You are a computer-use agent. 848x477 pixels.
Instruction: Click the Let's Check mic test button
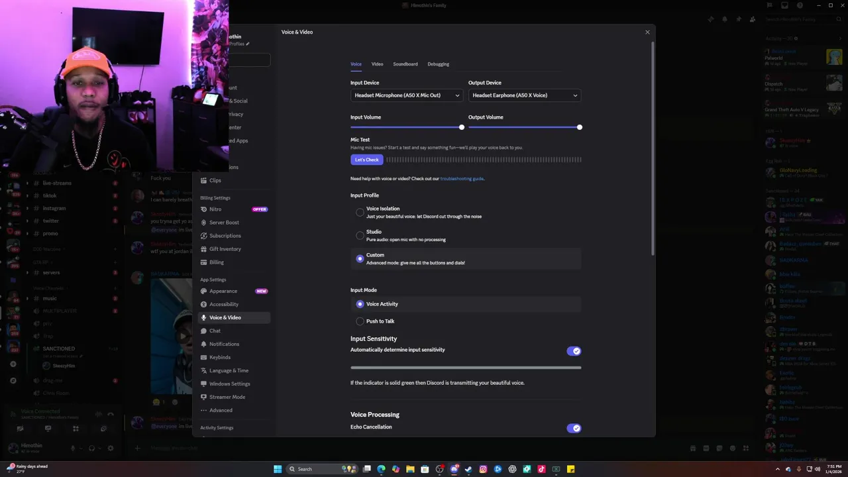click(x=367, y=160)
